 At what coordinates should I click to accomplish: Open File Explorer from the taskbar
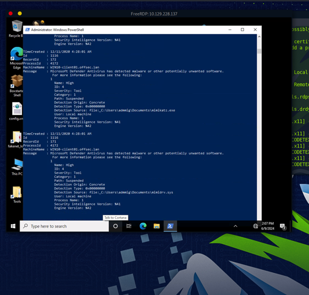pos(157,226)
